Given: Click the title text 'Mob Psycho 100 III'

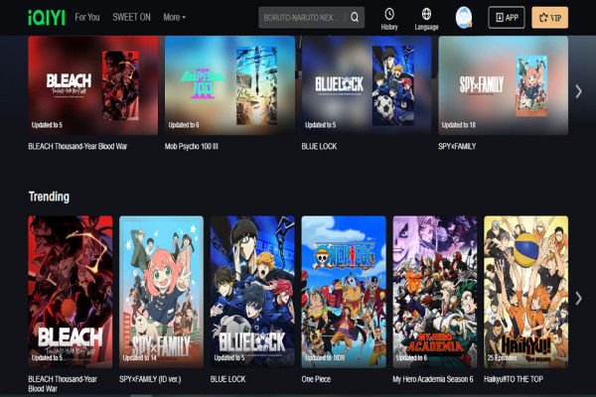Looking at the screenshot, I should [x=191, y=146].
